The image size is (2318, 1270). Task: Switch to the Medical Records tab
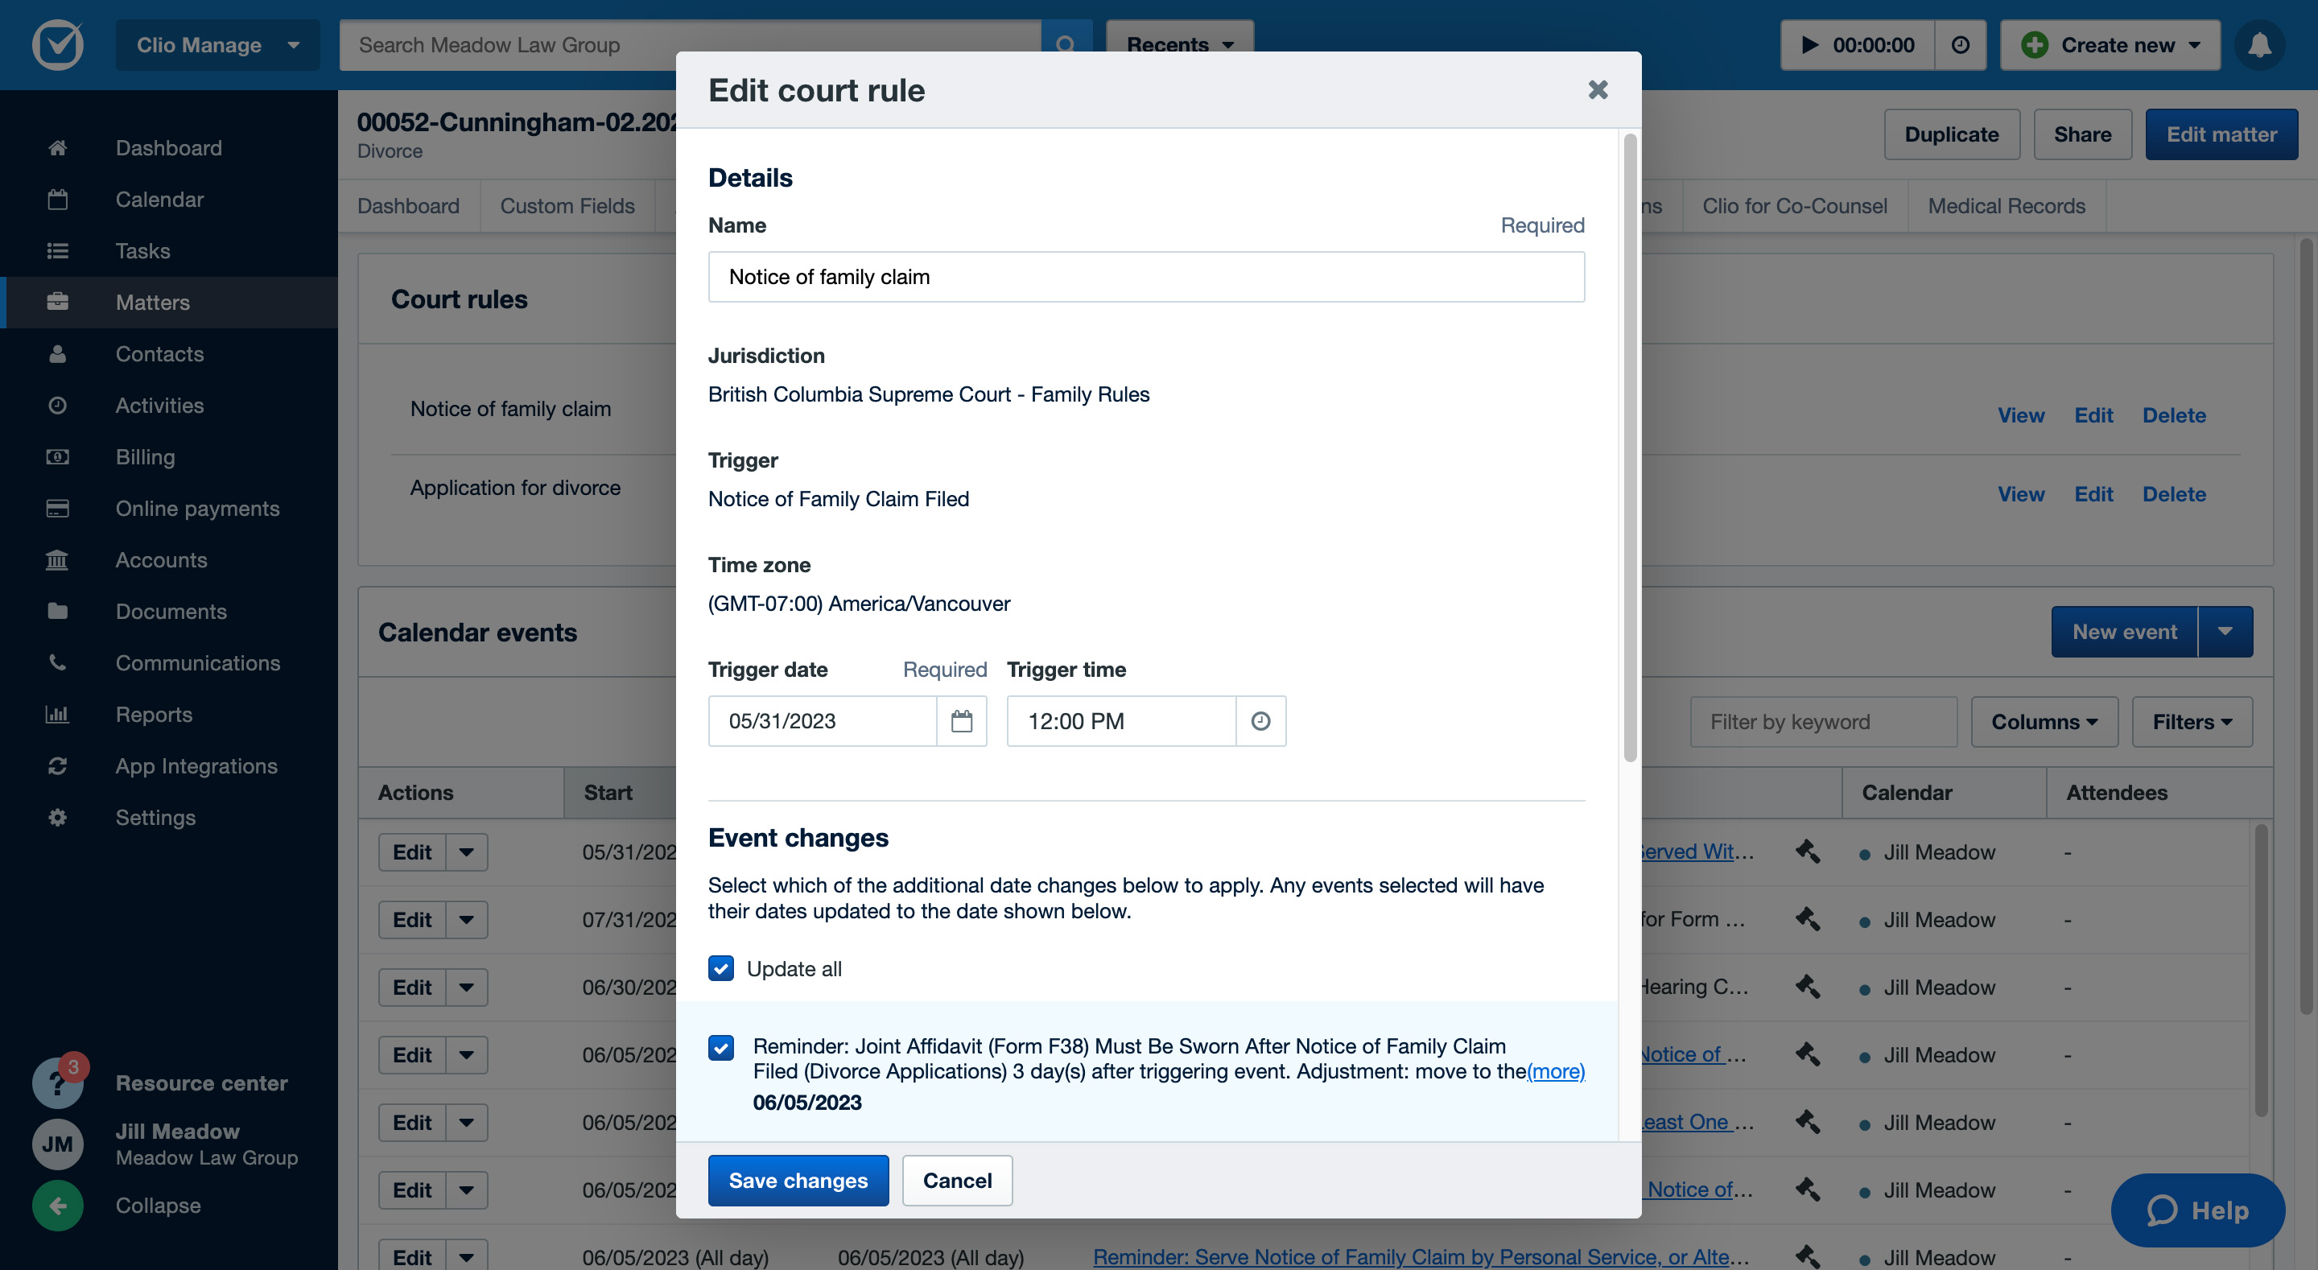2006,206
